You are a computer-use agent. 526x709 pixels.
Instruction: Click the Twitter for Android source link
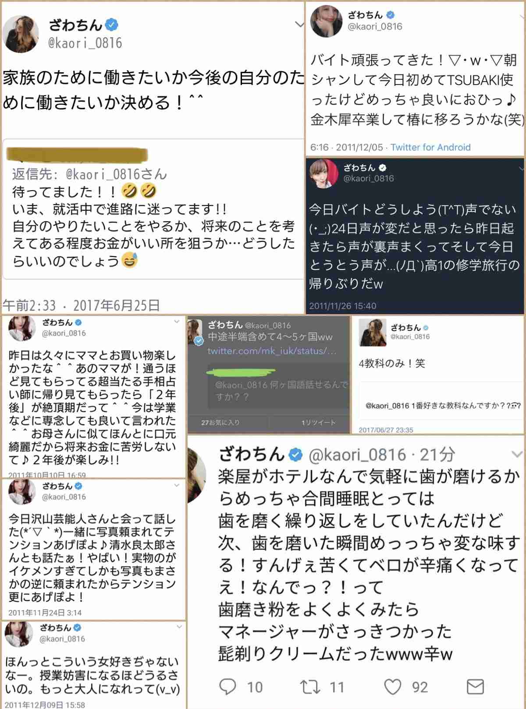430,147
